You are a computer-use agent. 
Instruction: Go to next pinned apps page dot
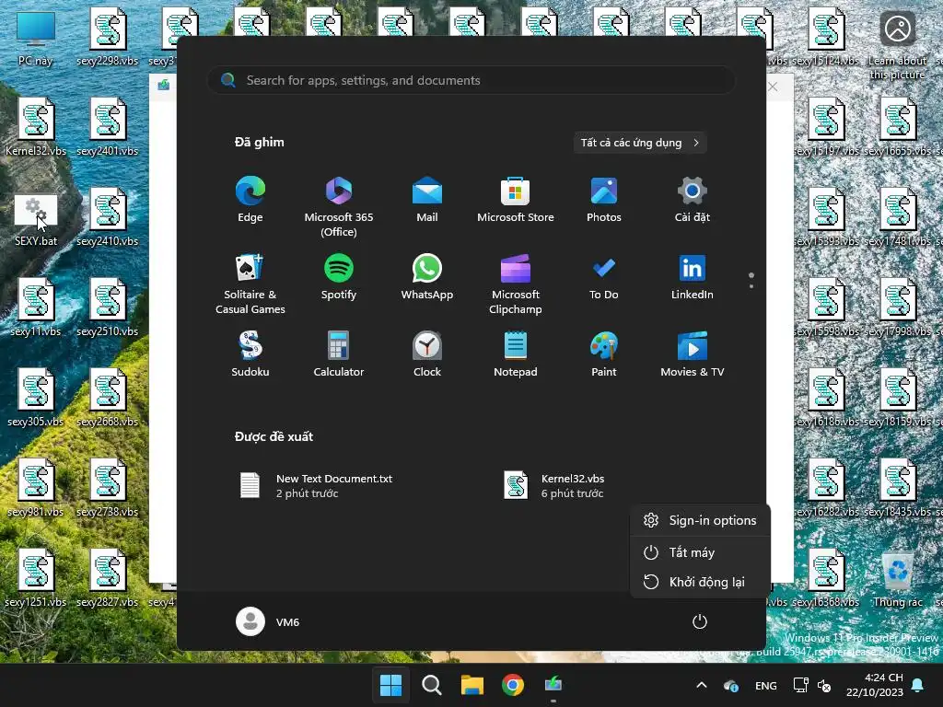coord(751,286)
